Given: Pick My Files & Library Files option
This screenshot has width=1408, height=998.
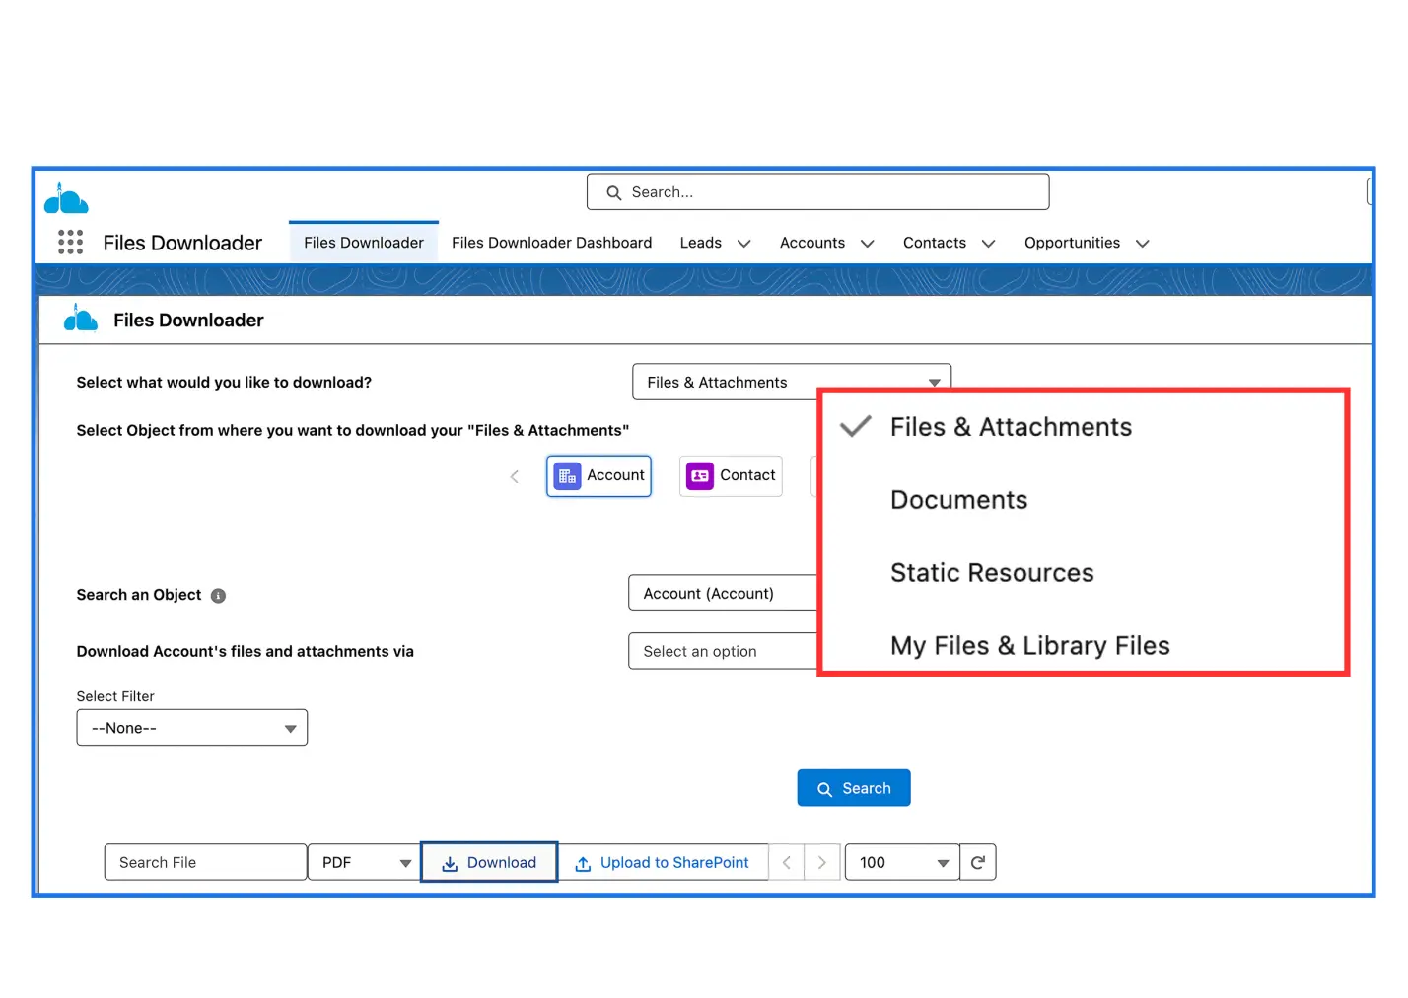Looking at the screenshot, I should (x=1029, y=646).
